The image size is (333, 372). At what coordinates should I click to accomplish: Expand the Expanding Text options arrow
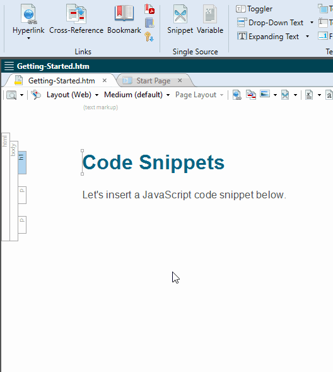[x=307, y=37]
